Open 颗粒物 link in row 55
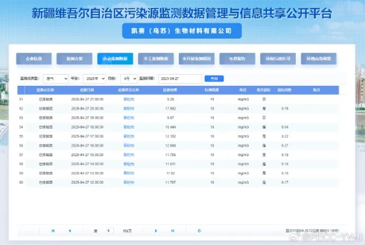The width and height of the screenshot is (365, 245). (129, 136)
